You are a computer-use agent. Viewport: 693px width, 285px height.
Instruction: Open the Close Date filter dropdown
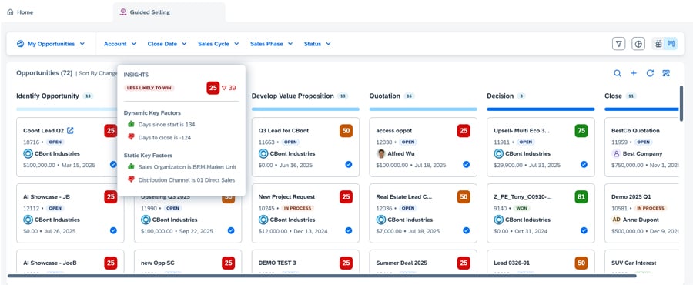click(x=167, y=44)
